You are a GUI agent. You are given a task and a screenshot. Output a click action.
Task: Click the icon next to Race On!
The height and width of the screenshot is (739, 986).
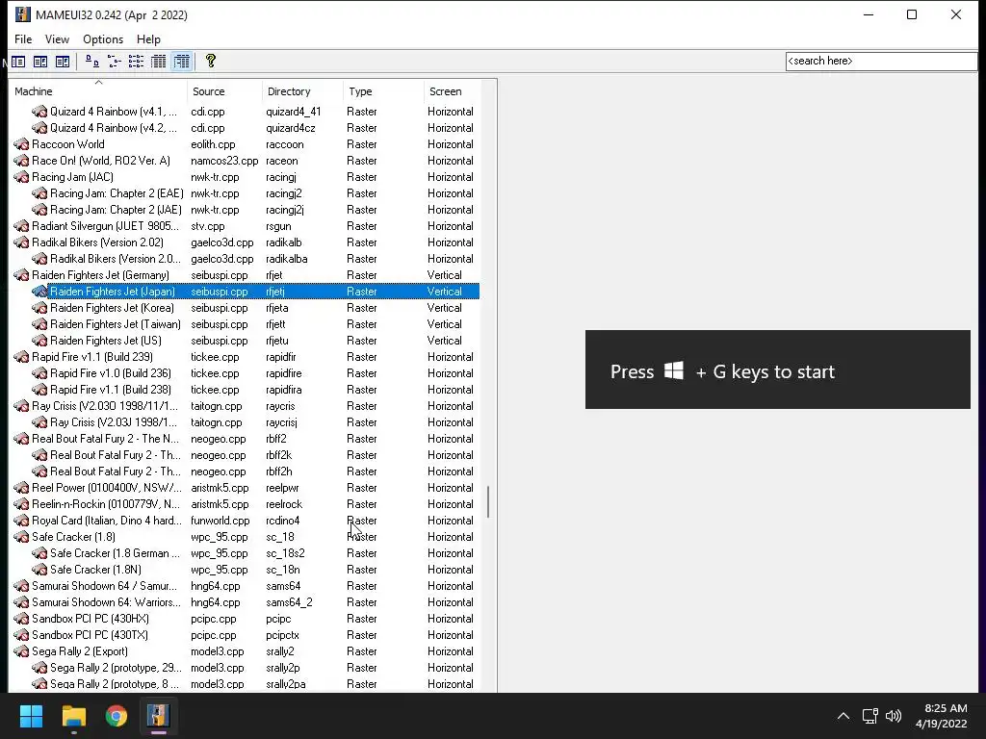point(21,161)
